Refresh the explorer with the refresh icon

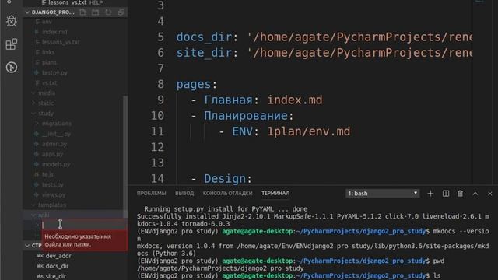[108, 12]
